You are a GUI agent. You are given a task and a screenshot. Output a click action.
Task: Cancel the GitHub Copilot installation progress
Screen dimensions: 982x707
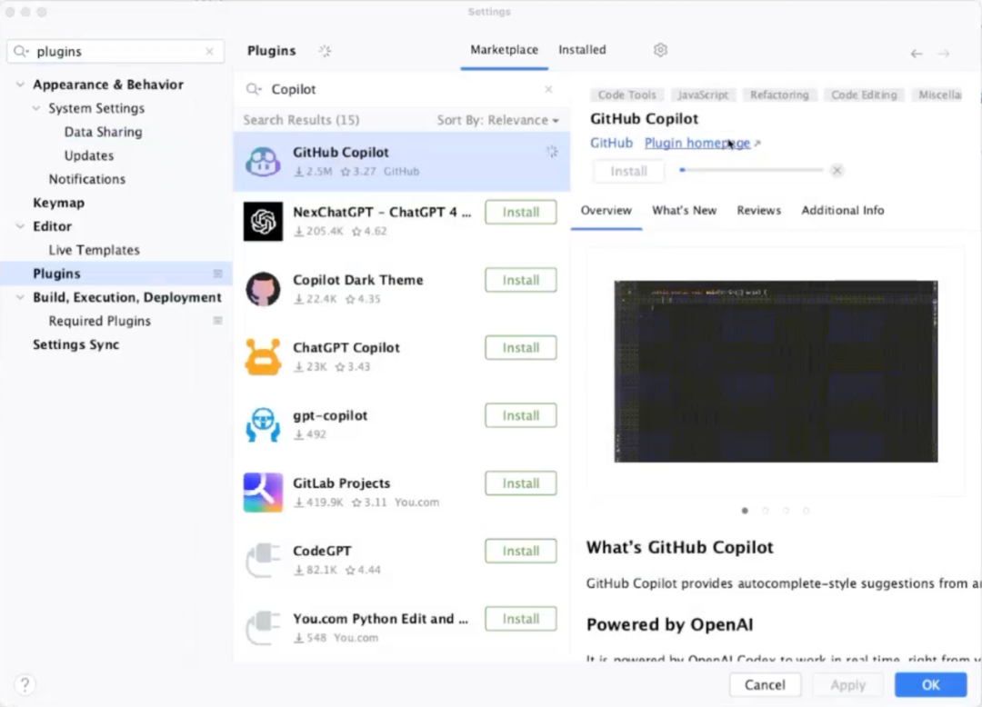tap(837, 170)
